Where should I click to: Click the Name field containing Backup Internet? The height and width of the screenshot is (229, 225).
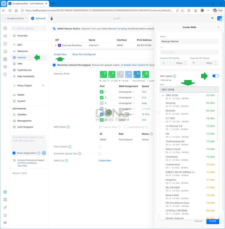coord(189,42)
